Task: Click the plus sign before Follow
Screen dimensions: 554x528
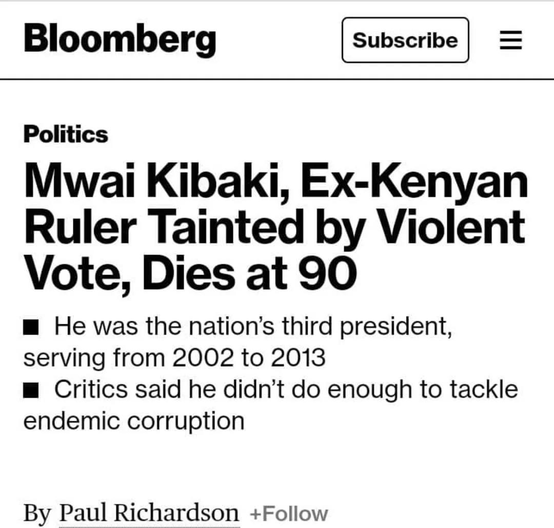Action: coord(255,514)
